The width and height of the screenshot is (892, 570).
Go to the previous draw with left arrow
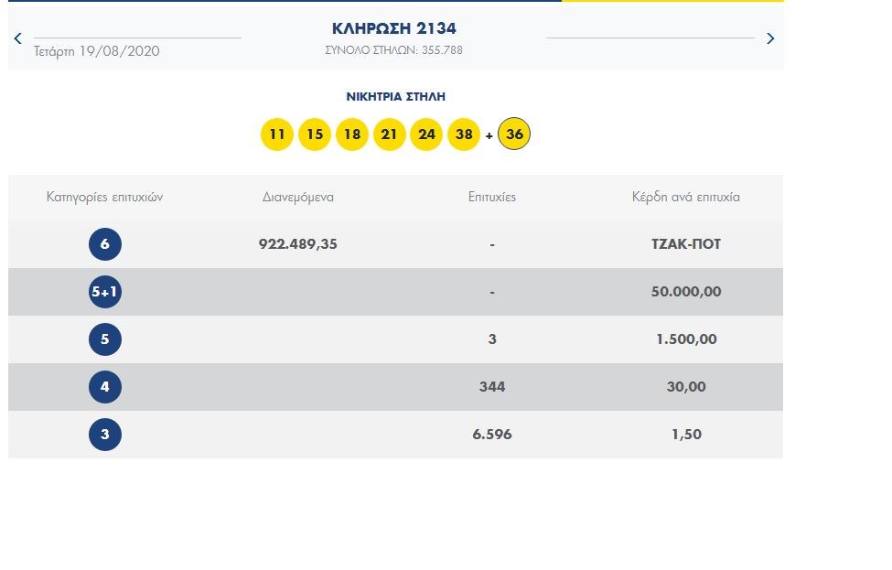click(x=18, y=38)
